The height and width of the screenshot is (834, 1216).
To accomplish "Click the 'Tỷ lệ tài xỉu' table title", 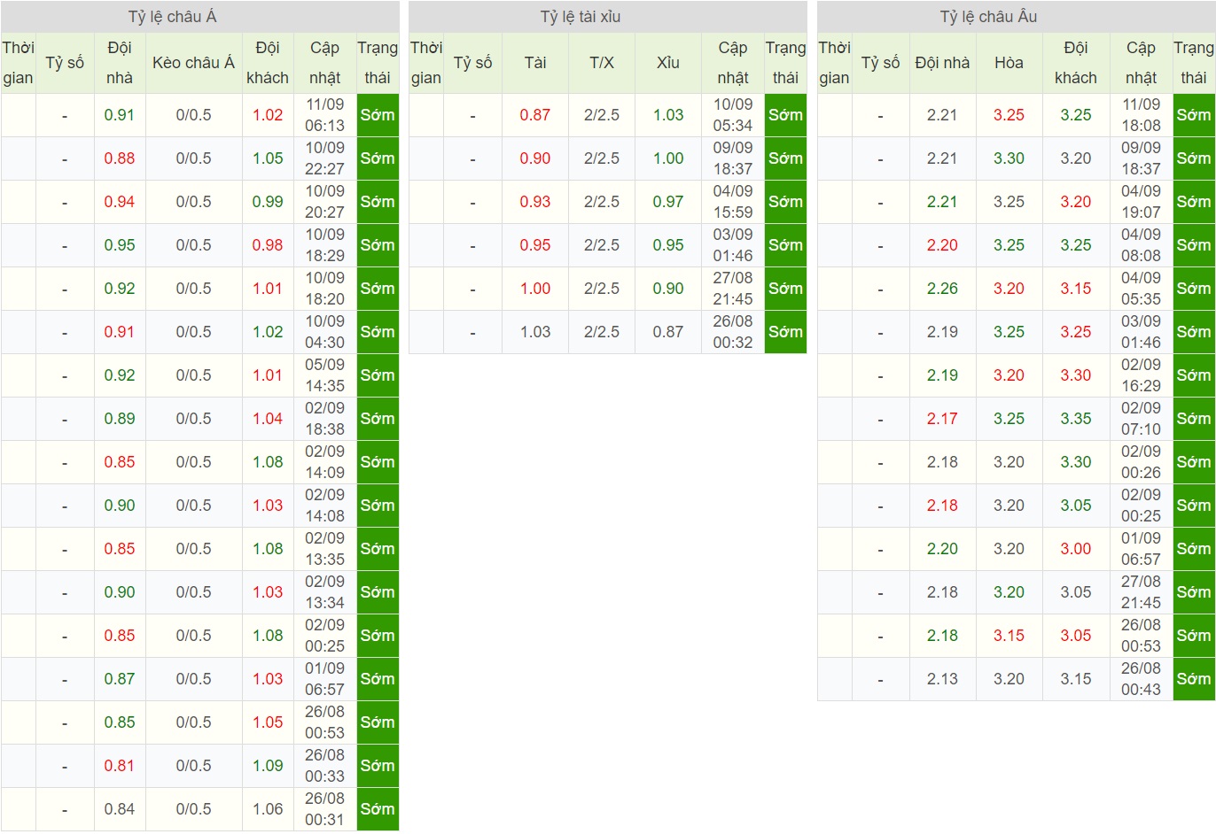I will pos(581,17).
